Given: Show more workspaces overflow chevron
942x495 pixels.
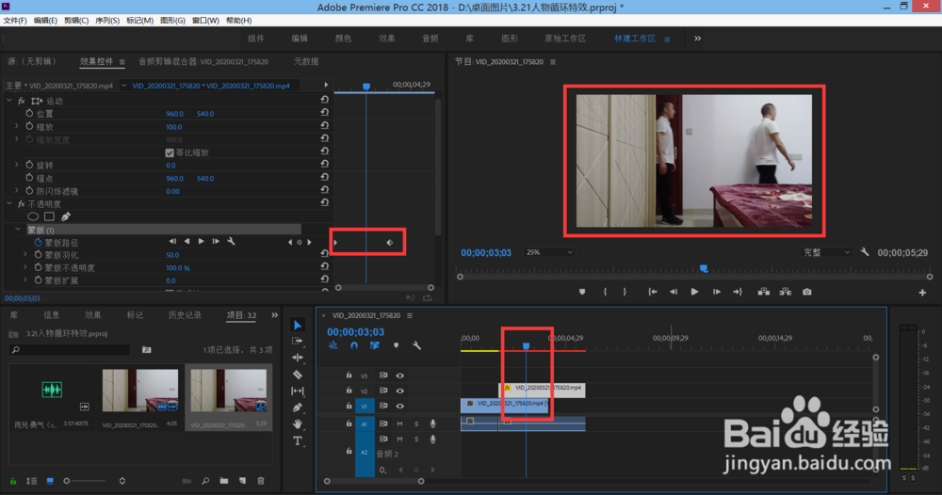Looking at the screenshot, I should point(697,39).
